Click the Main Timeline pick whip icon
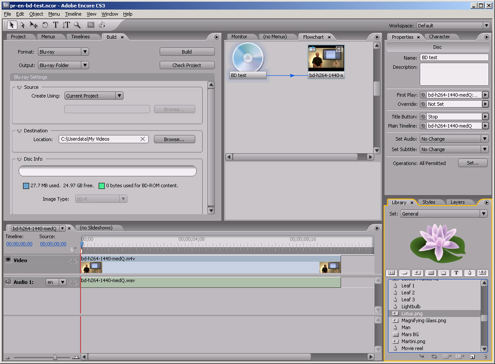495x364 pixels. point(423,126)
